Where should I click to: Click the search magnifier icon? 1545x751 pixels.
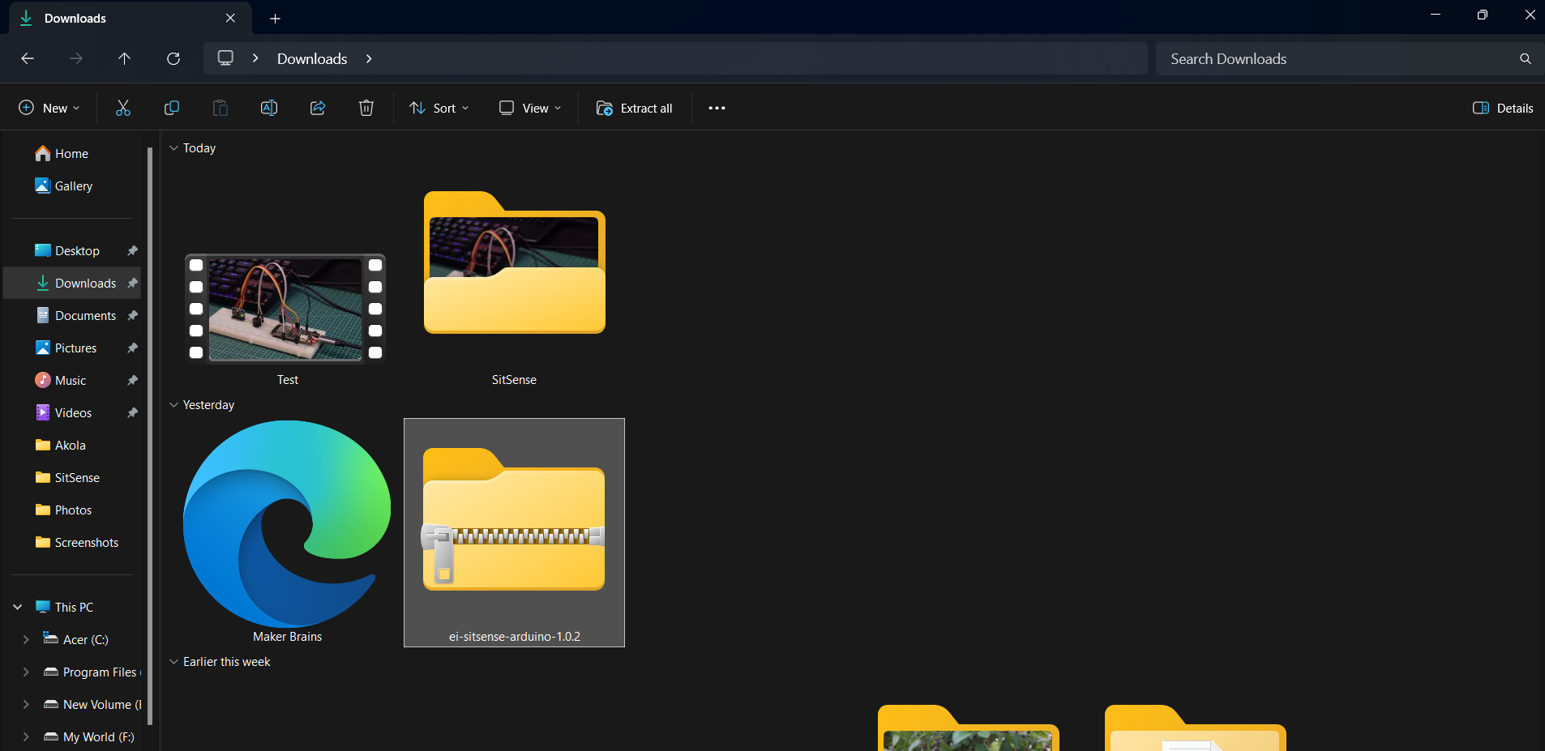[1526, 58]
